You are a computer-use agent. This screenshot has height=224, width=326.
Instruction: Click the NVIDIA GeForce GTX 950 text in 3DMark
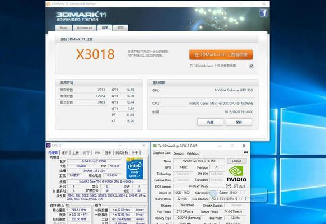click(x=234, y=90)
